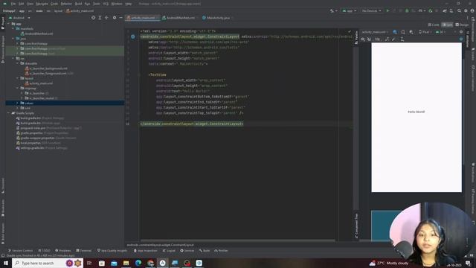476x268 pixels.
Task: Click the account avatar icon top right
Action: tap(472, 10)
